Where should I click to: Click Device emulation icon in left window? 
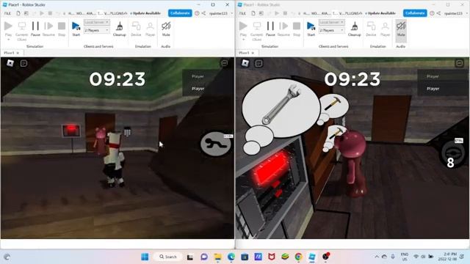136,29
